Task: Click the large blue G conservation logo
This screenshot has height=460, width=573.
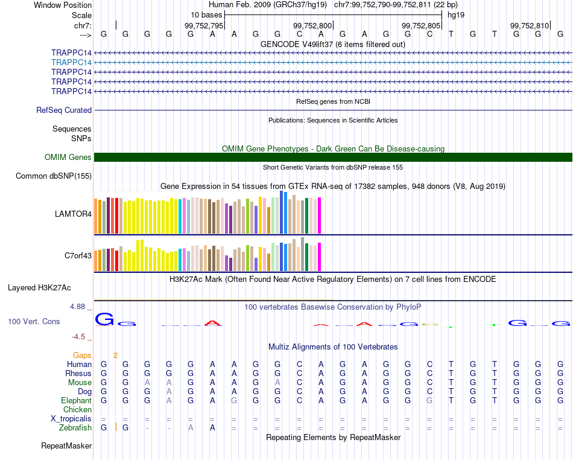Action: point(104,319)
